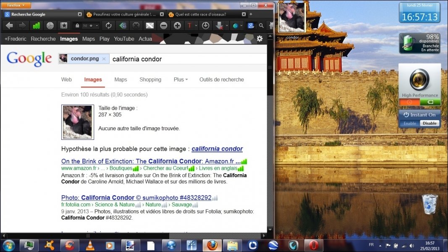Close the Quel est cette race d'oiseaux tab
Image resolution: width=448 pixels, height=252 pixels.
tap(244, 14)
